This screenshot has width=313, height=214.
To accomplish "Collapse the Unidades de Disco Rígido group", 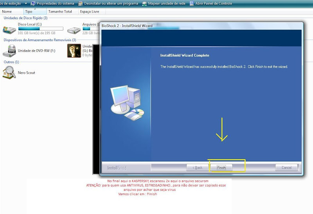I will coord(25,18).
